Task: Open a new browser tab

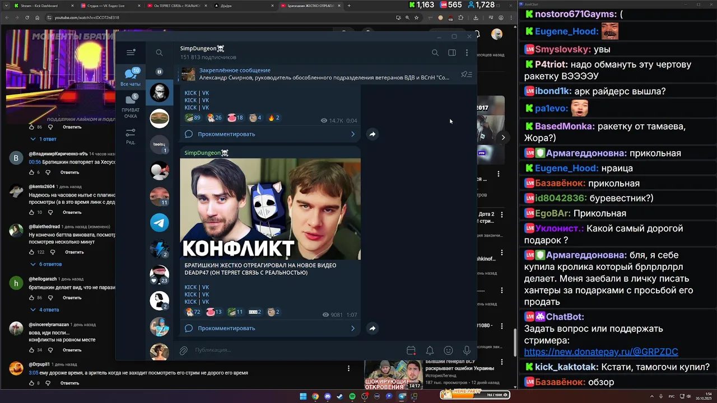Action: (349, 6)
